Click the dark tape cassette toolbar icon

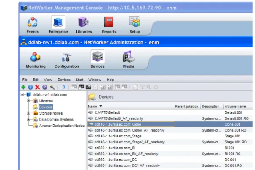[x=88, y=87]
